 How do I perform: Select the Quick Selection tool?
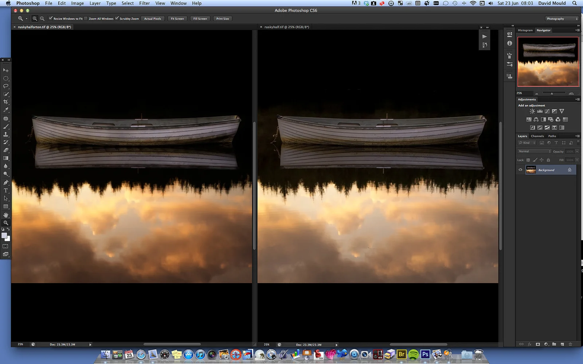(x=6, y=94)
